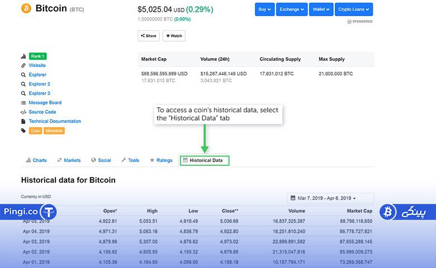436x268 pixels.
Task: Open the Exchange dropdown
Action: (x=292, y=9)
